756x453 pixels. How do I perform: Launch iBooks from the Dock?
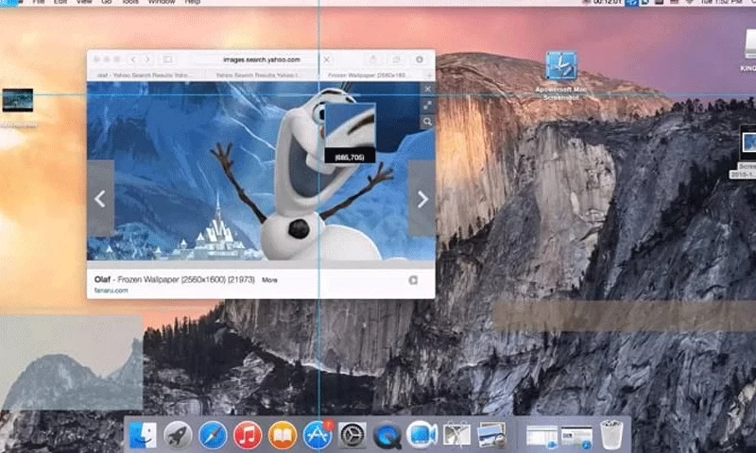pyautogui.click(x=283, y=435)
